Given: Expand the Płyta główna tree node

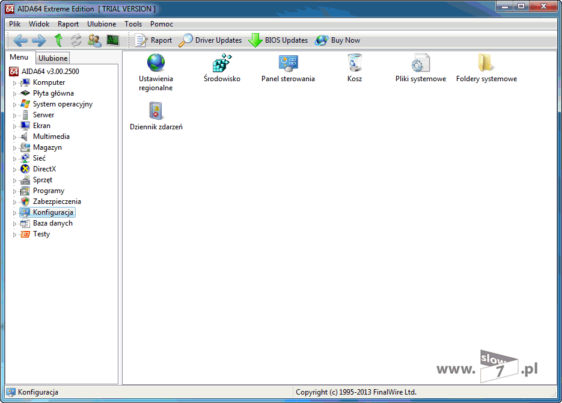Looking at the screenshot, I should 14,94.
